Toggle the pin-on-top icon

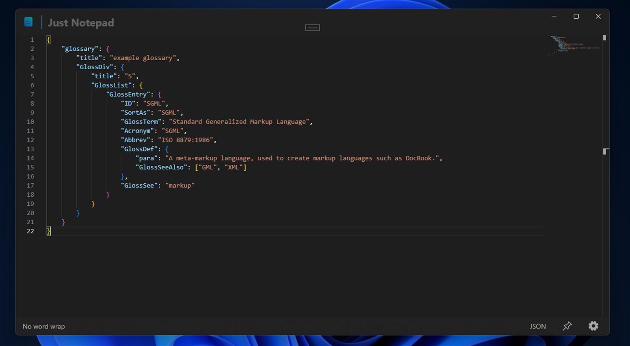[x=567, y=326]
